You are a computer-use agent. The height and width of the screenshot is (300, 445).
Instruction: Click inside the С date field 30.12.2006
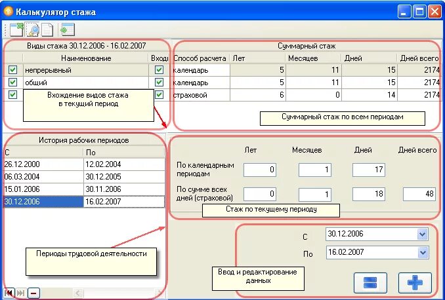[371, 234]
